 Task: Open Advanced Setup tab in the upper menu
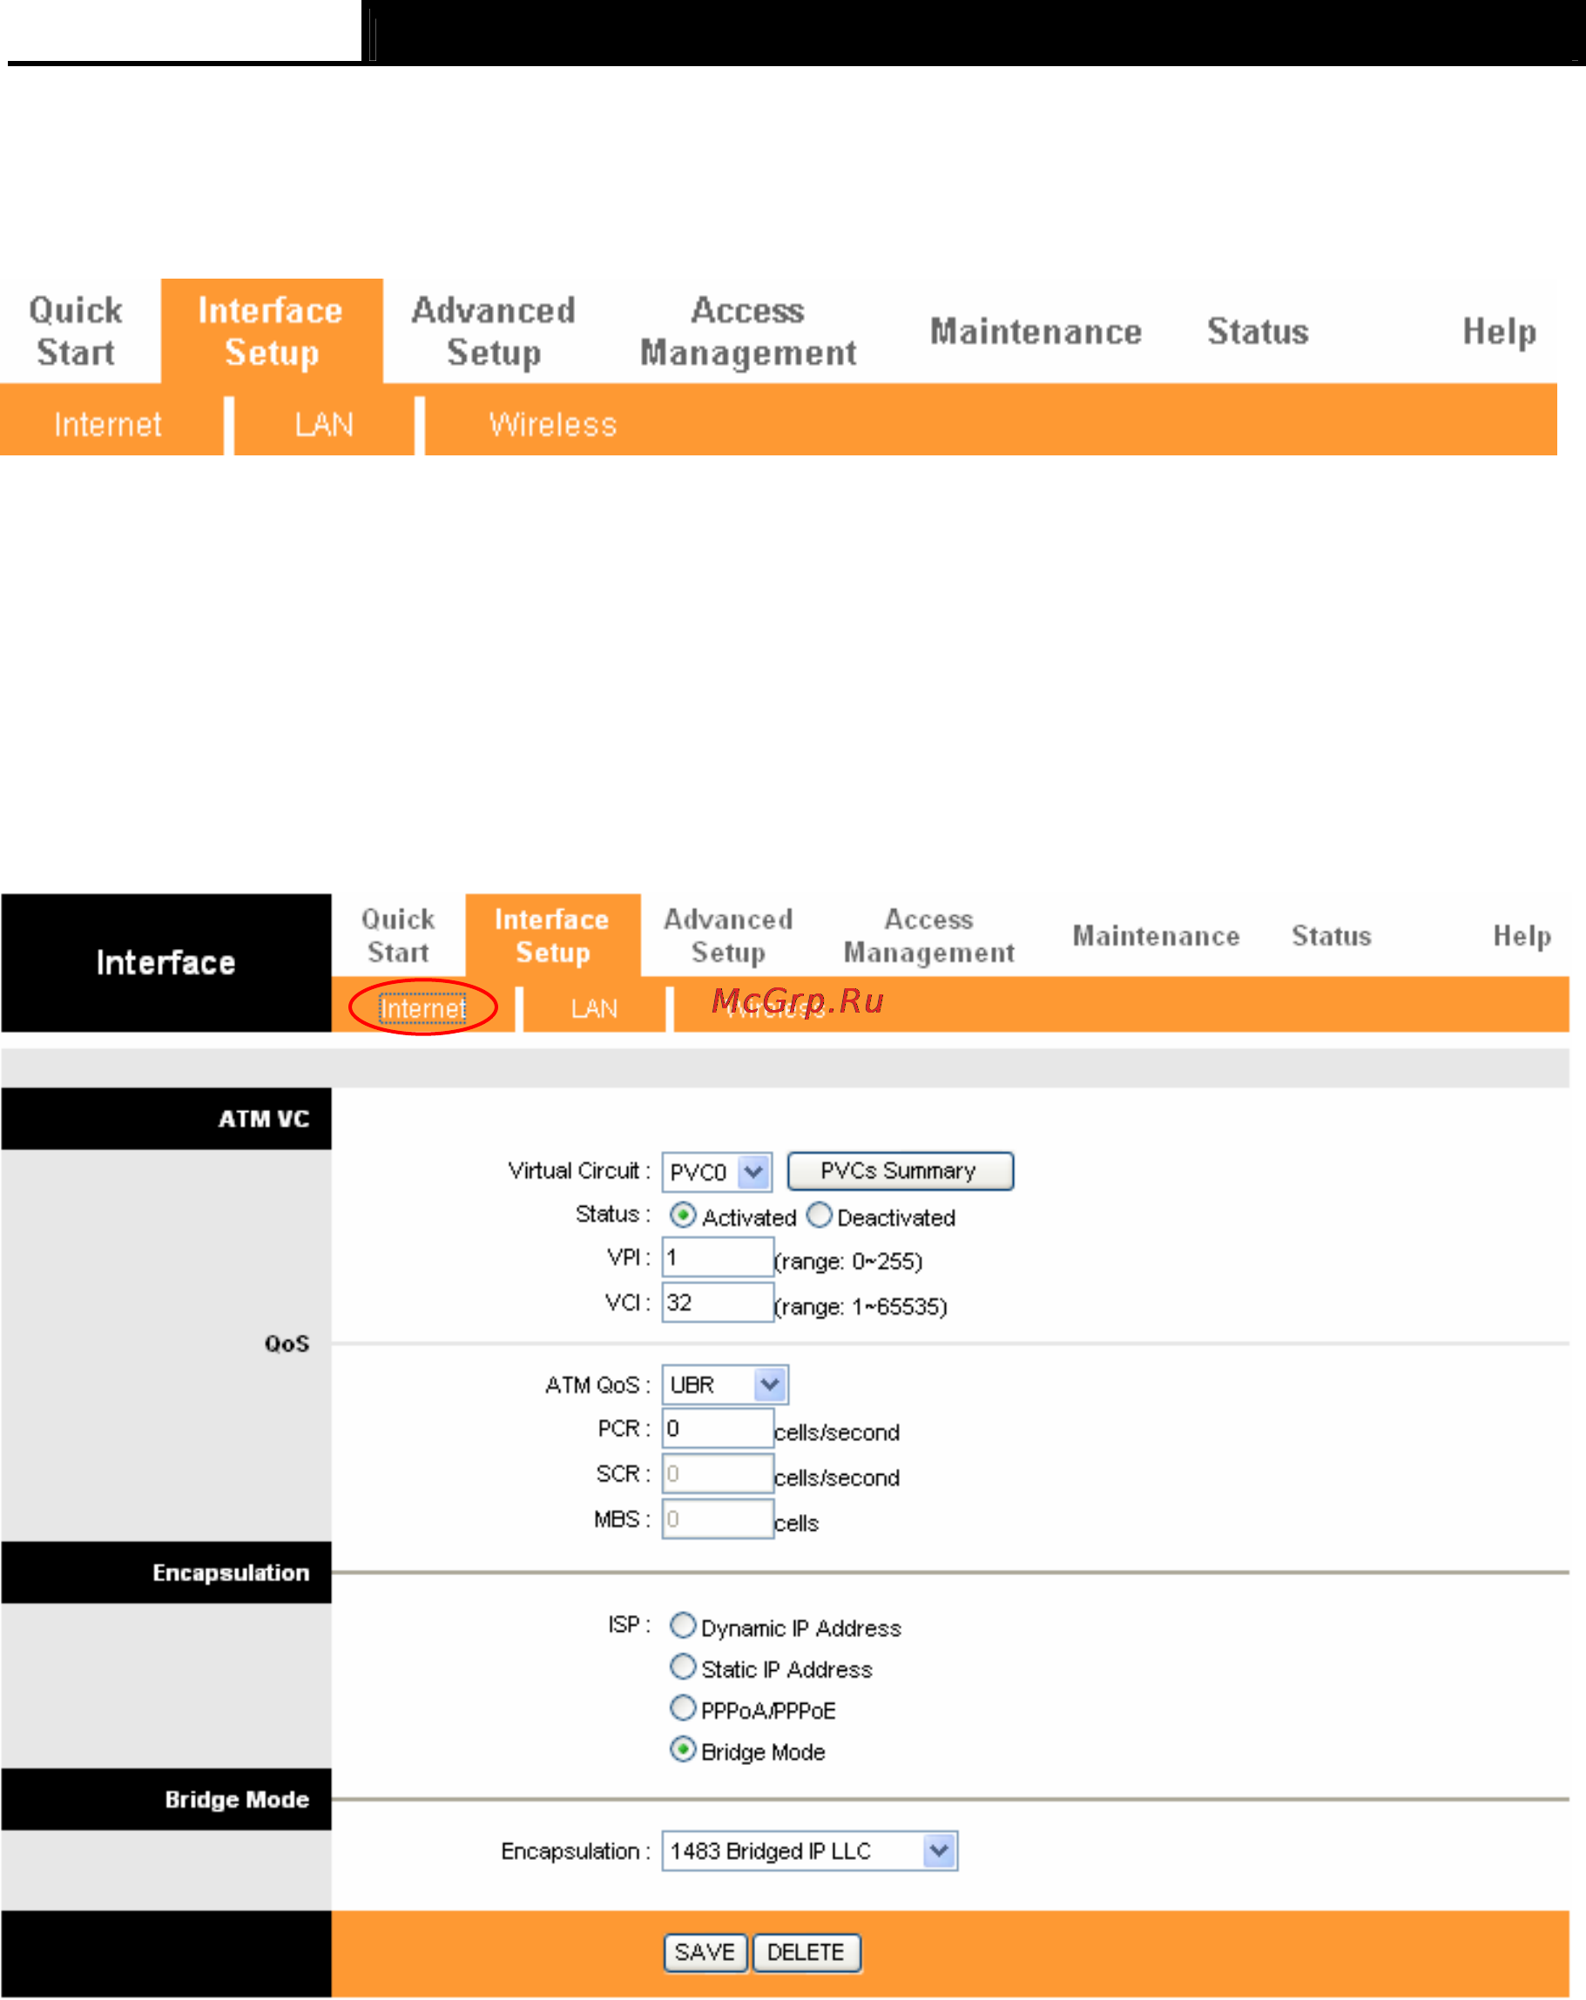(493, 331)
